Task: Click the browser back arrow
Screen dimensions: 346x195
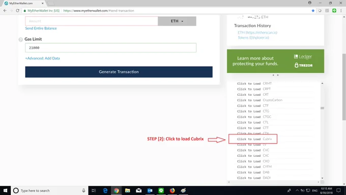Action: pyautogui.click(x=5, y=11)
